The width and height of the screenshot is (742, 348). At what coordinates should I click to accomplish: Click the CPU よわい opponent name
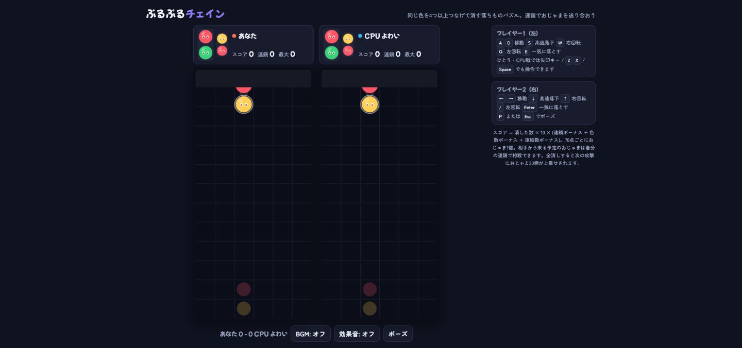click(382, 36)
